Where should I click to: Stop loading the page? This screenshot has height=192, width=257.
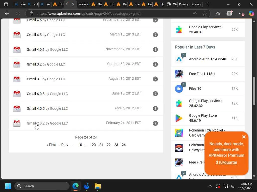tap(18, 13)
